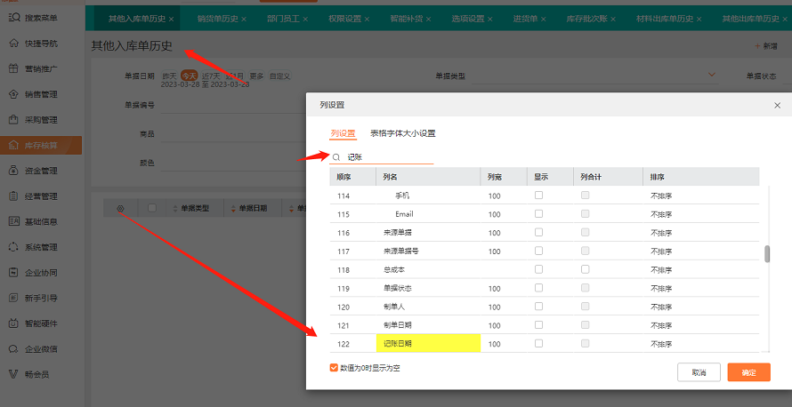Click the column settings gear icon
This screenshot has width=792, height=407.
[121, 209]
